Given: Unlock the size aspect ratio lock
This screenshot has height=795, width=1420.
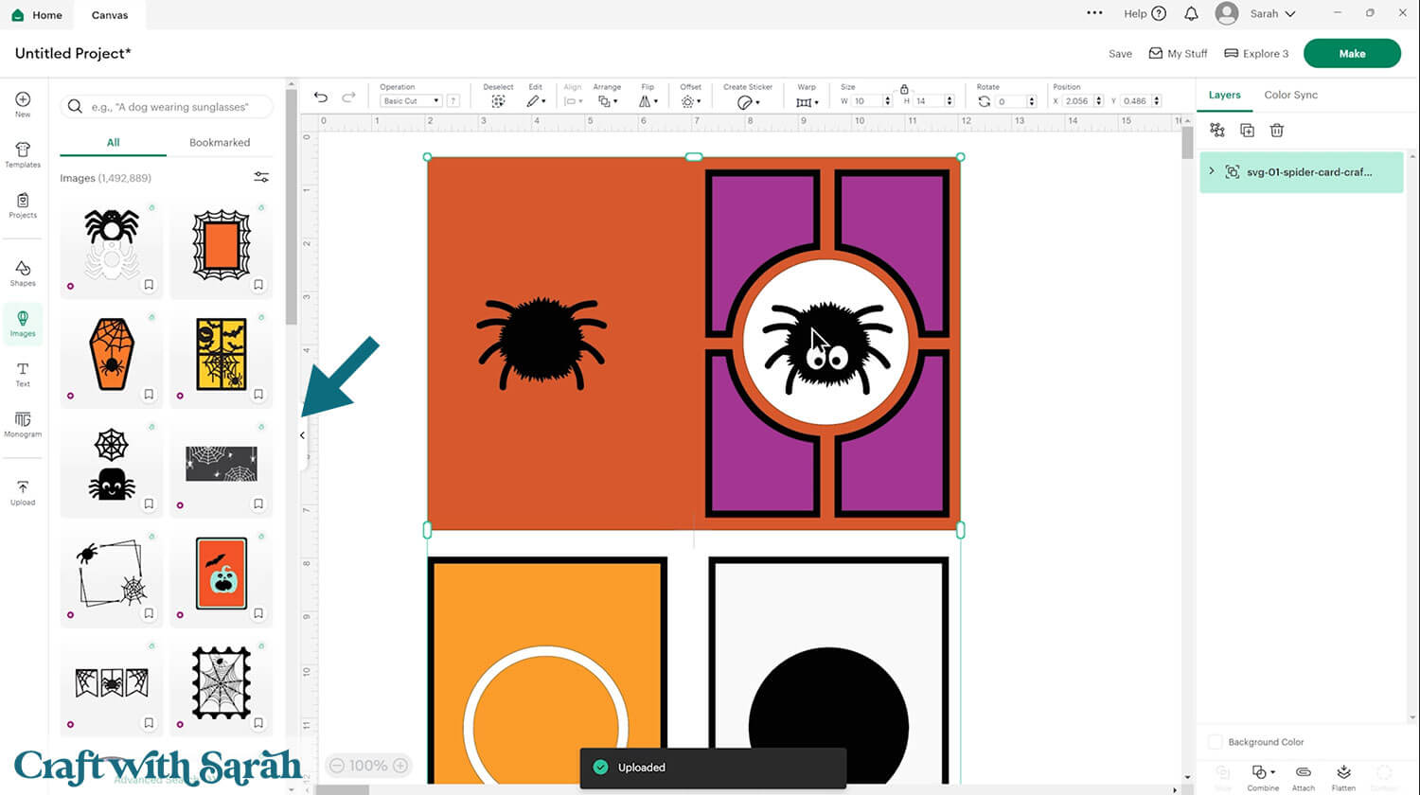Looking at the screenshot, I should click(904, 87).
